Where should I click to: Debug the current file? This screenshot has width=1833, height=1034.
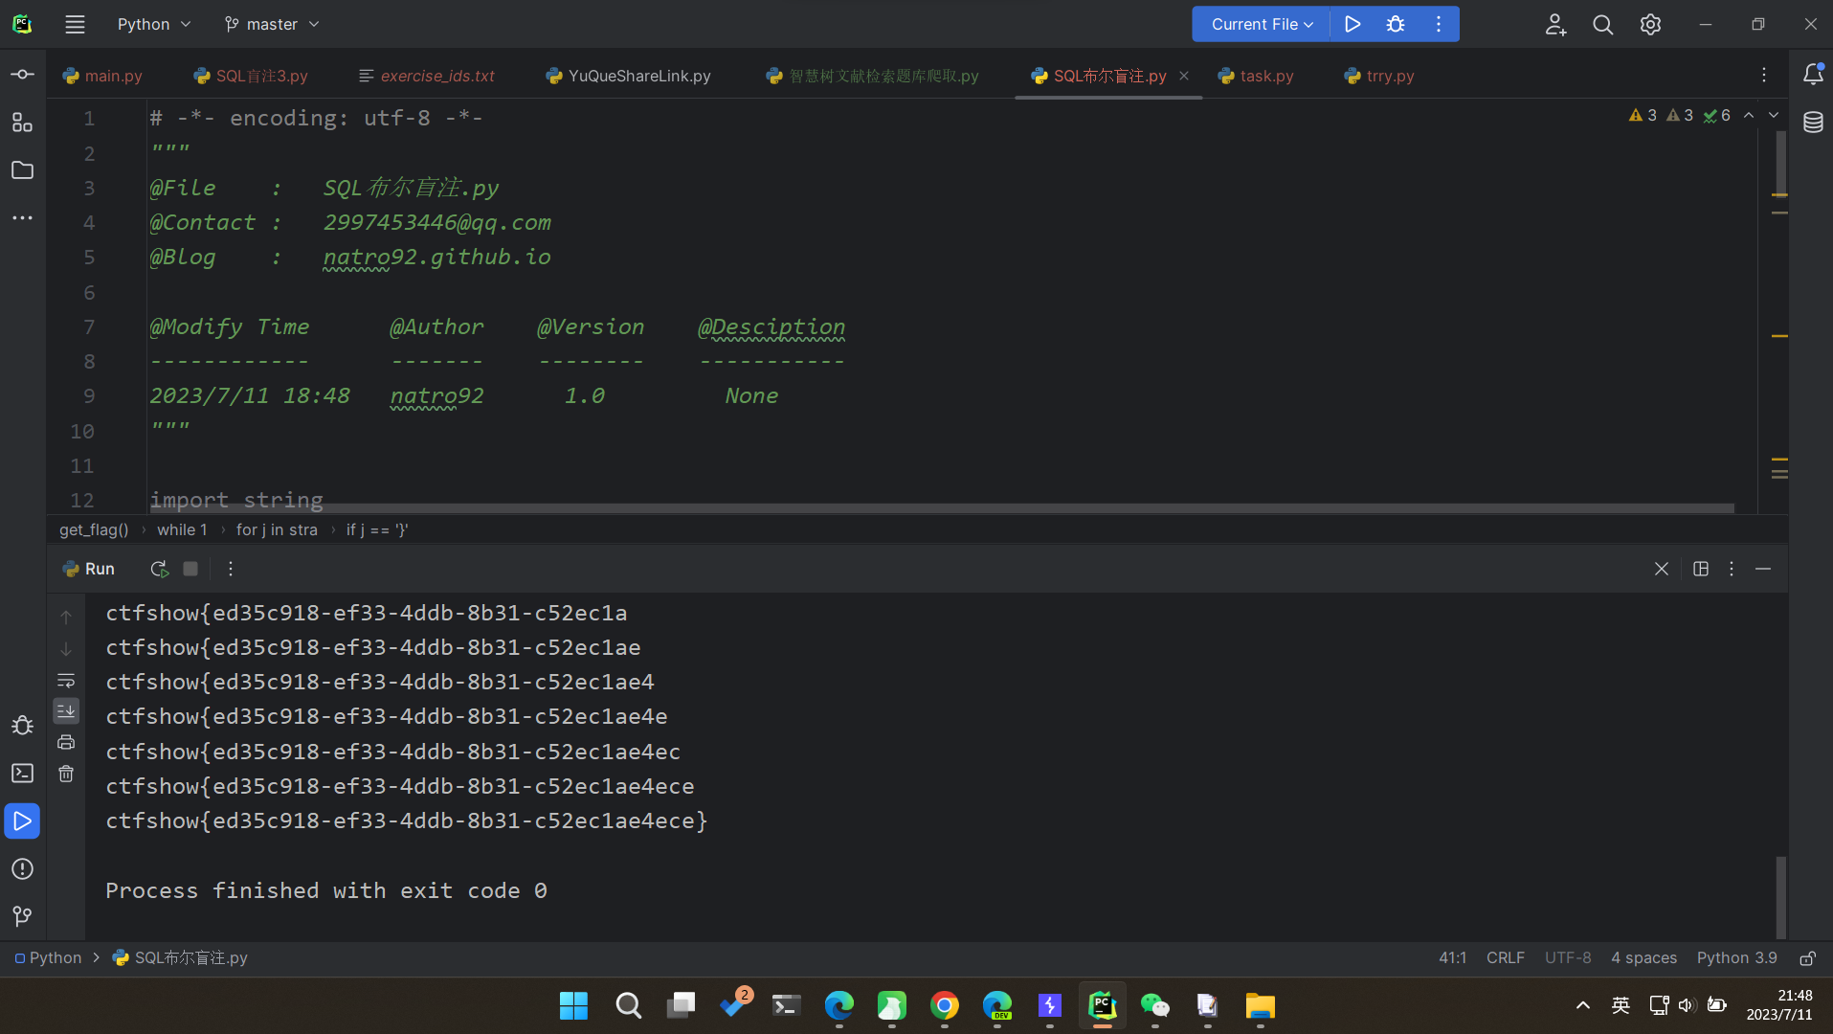1396,24
